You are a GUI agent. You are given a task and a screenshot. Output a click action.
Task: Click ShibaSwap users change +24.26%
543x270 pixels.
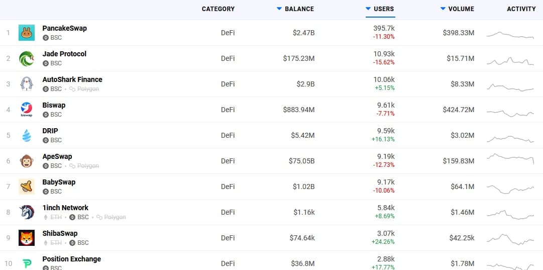[x=383, y=242]
